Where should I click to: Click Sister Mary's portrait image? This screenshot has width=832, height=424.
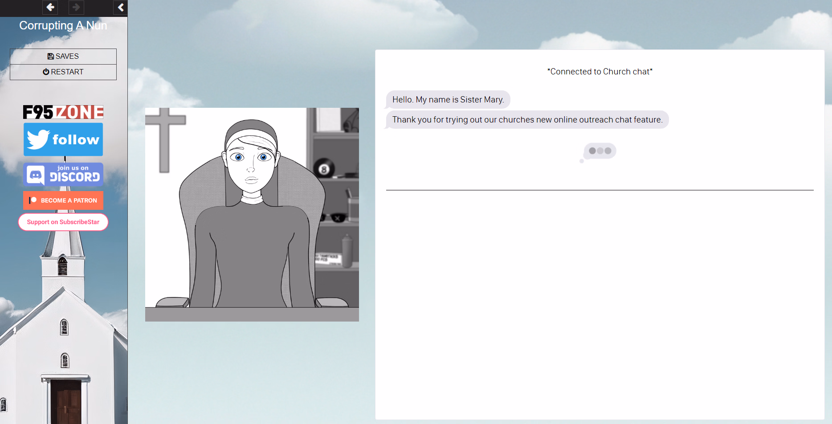[252, 214]
